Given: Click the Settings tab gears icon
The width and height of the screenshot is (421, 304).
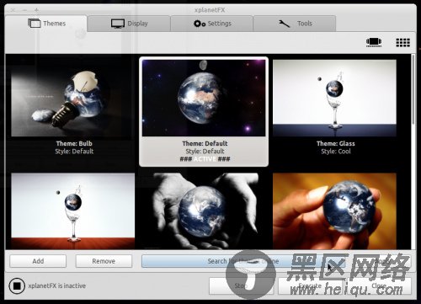Looking at the screenshot, I should [x=200, y=24].
